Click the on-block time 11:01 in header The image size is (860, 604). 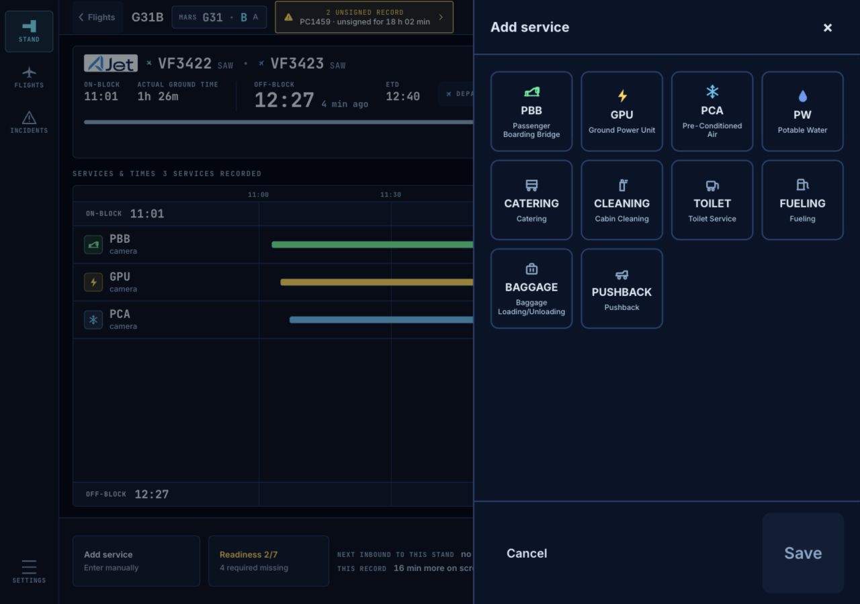101,97
